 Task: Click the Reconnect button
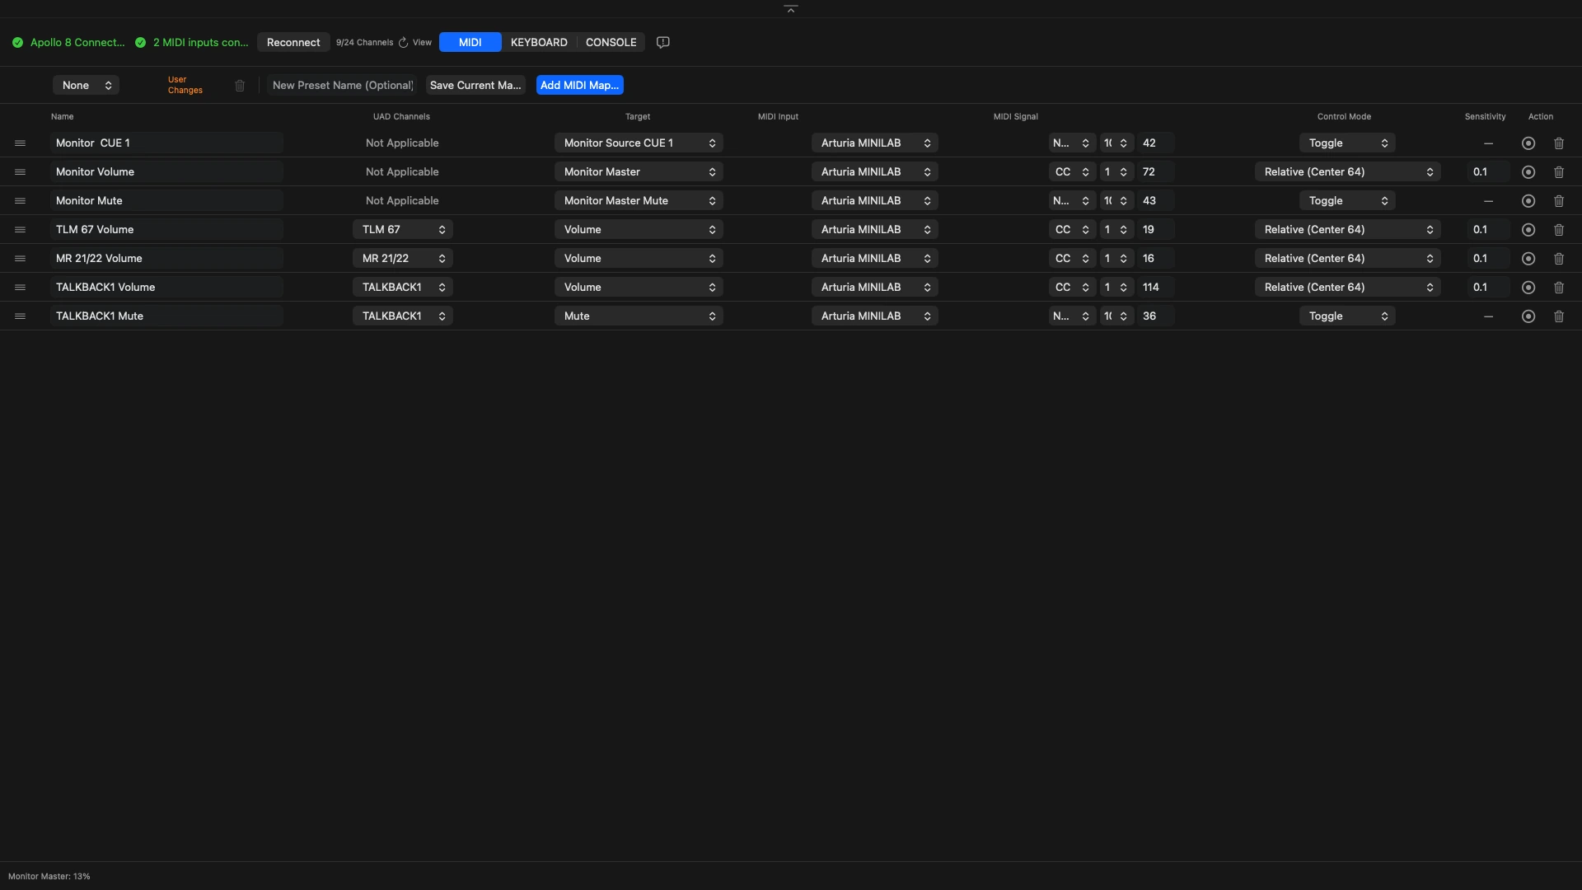tap(293, 42)
